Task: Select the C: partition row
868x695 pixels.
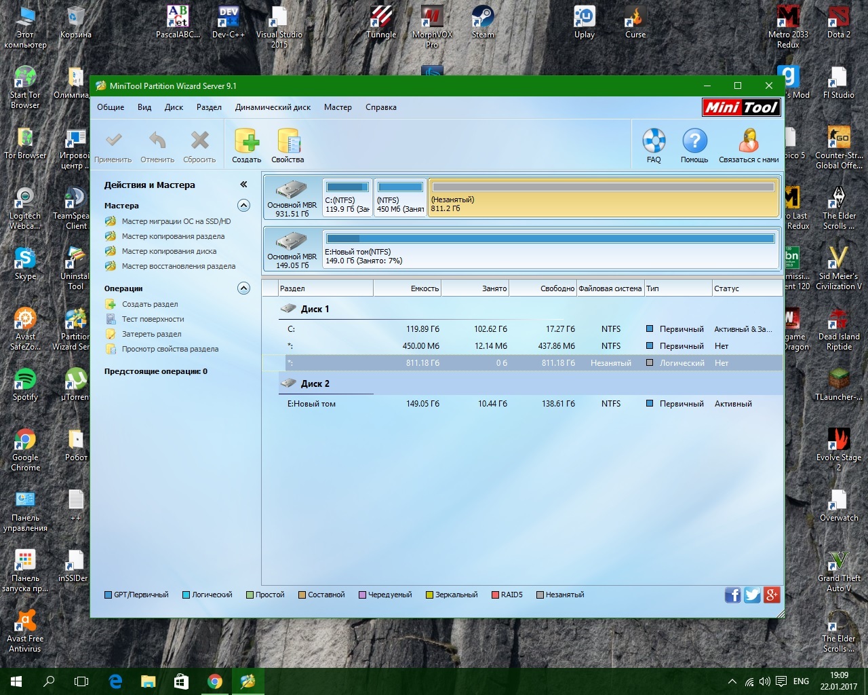Action: 522,329
